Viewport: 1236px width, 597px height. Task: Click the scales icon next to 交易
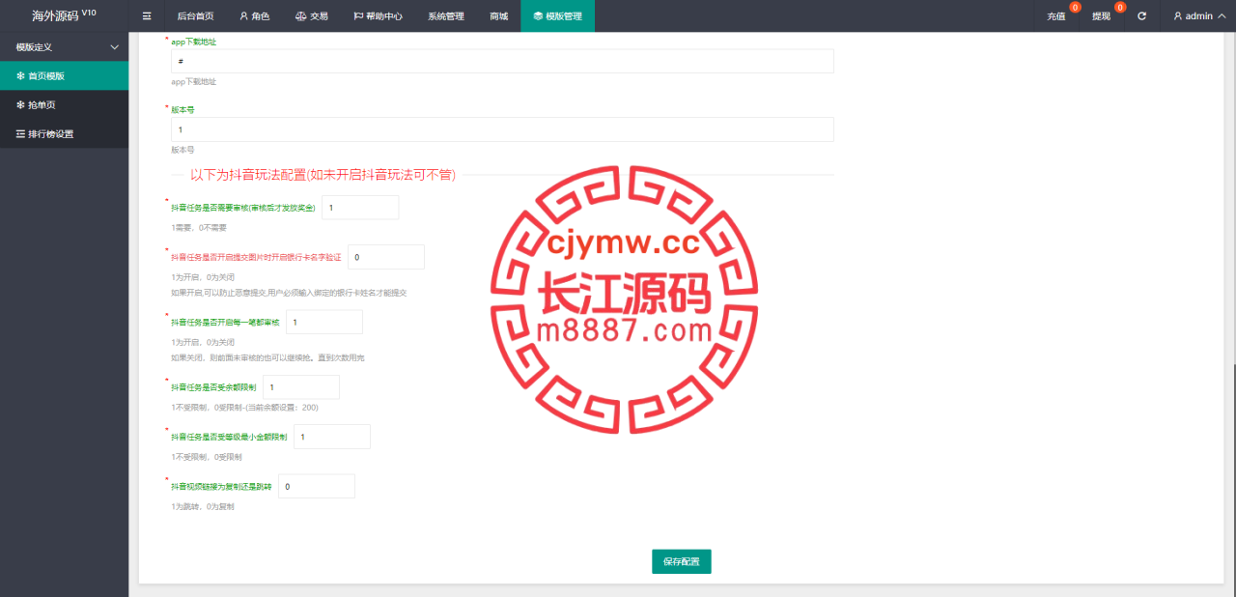pos(300,16)
